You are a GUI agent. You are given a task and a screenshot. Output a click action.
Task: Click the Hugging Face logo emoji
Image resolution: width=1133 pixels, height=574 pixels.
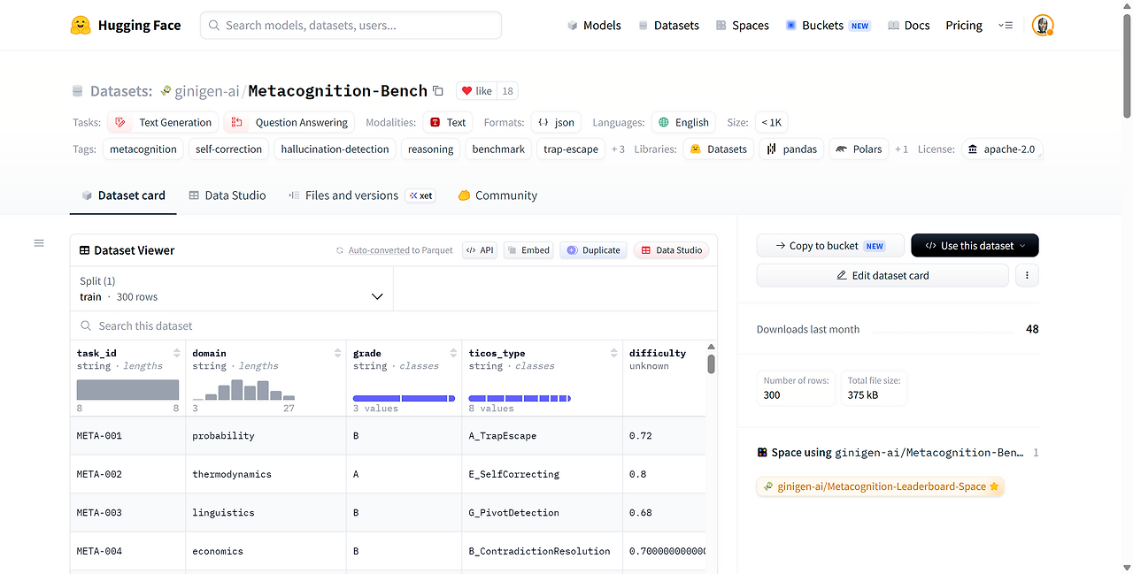click(x=81, y=26)
